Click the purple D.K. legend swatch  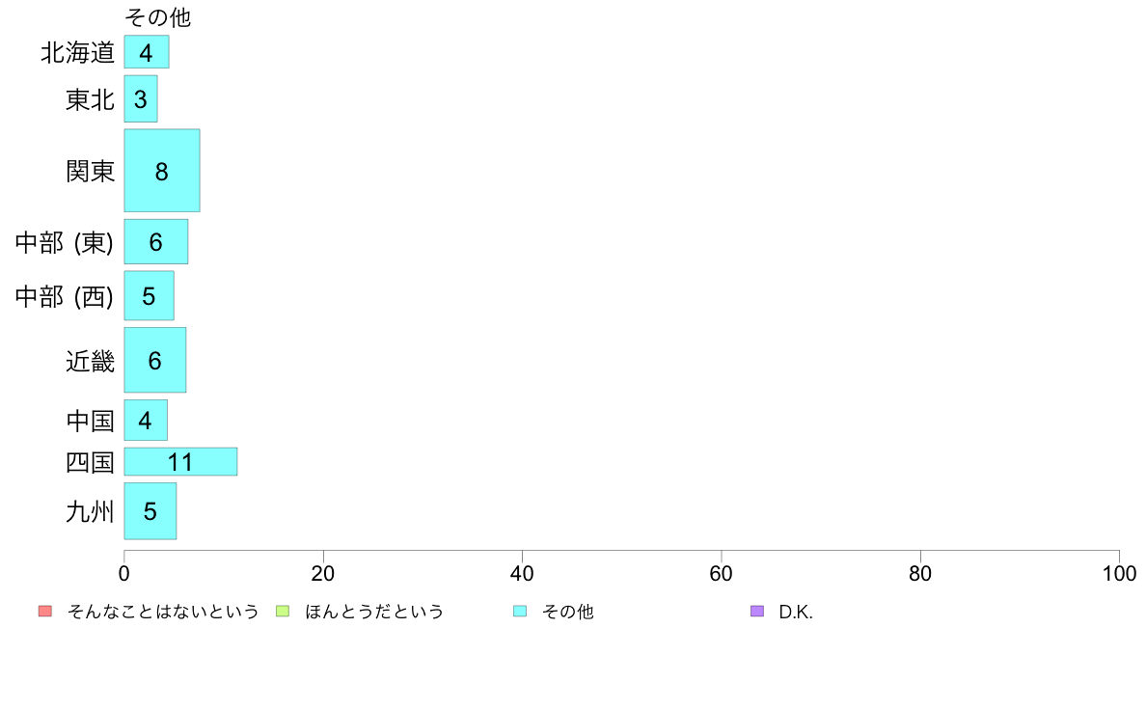[757, 612]
